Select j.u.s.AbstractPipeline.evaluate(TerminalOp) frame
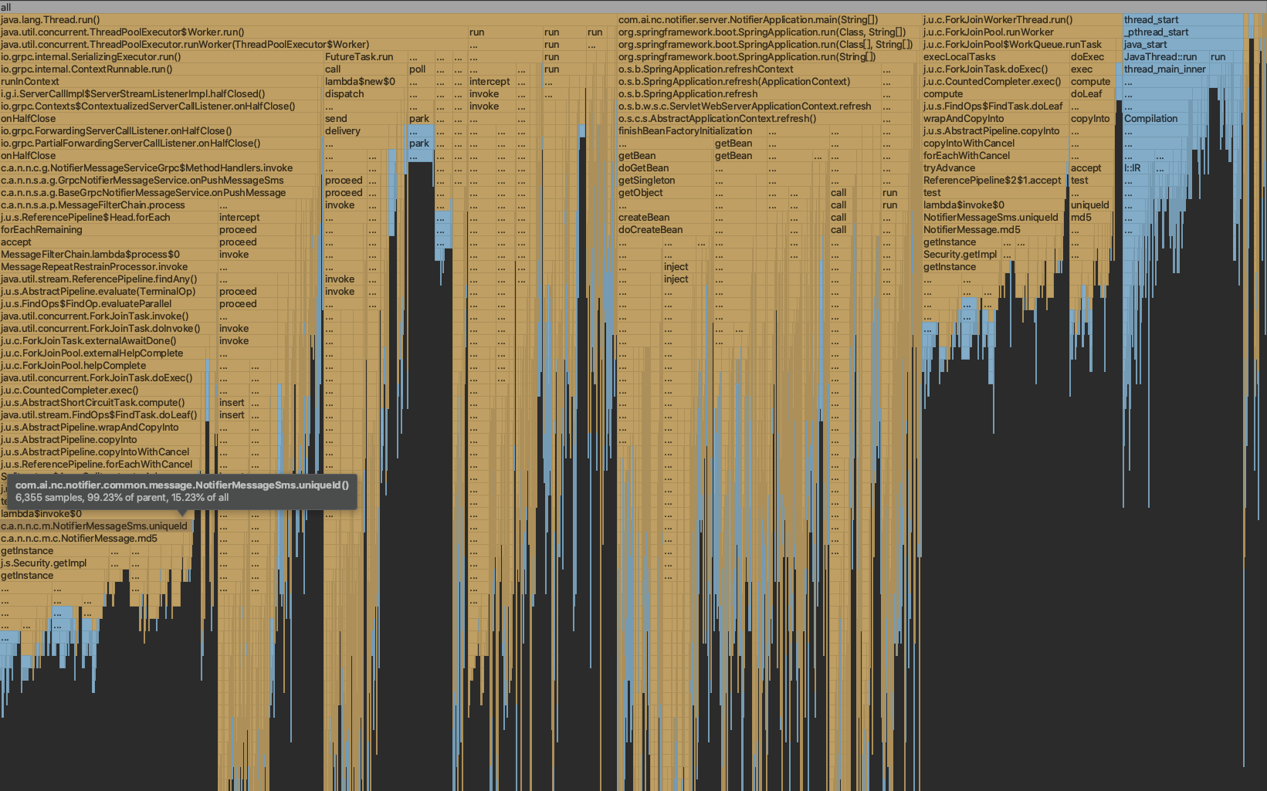Screen dimensions: 1267x791 coord(109,291)
